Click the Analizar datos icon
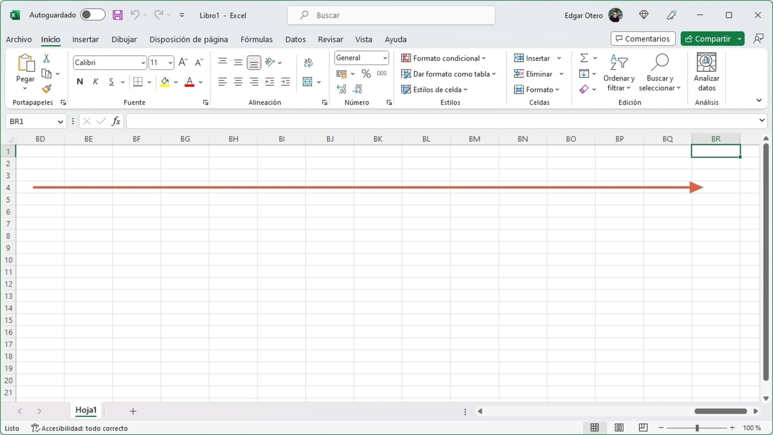Viewport: 773px width, 435px height. (x=706, y=62)
